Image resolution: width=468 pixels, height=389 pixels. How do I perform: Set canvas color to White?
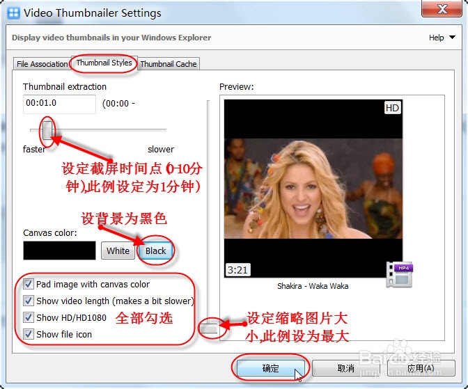click(x=118, y=251)
